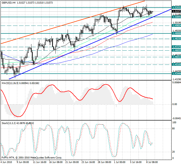
Task: Select the 1 Jul 00:00 date label
Action: tap(120, 162)
